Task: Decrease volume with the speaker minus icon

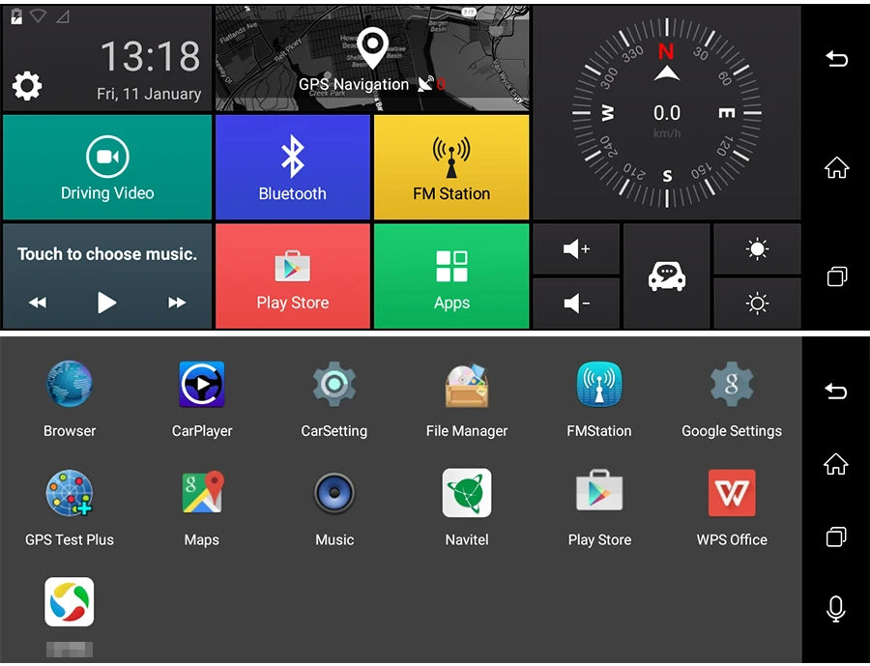Action: [576, 304]
